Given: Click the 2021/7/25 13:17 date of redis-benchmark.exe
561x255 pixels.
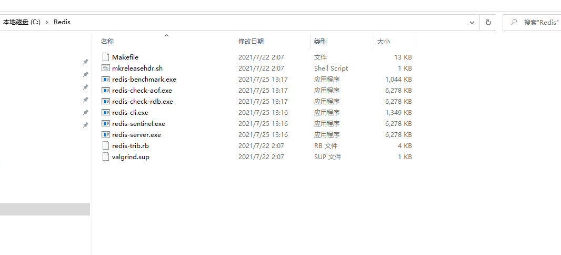Looking at the screenshot, I should 263,79.
